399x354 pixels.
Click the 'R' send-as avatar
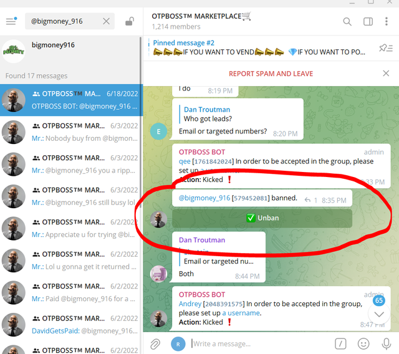pyautogui.click(x=178, y=344)
